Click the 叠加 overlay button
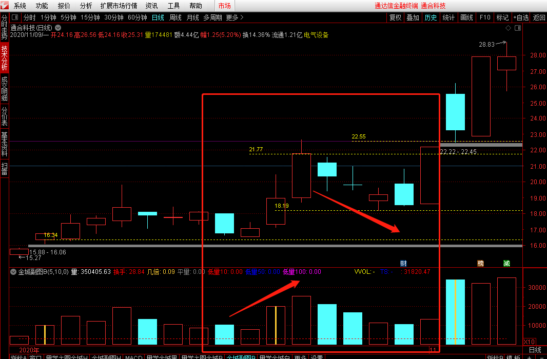The height and width of the screenshot is (359, 547). click(413, 17)
